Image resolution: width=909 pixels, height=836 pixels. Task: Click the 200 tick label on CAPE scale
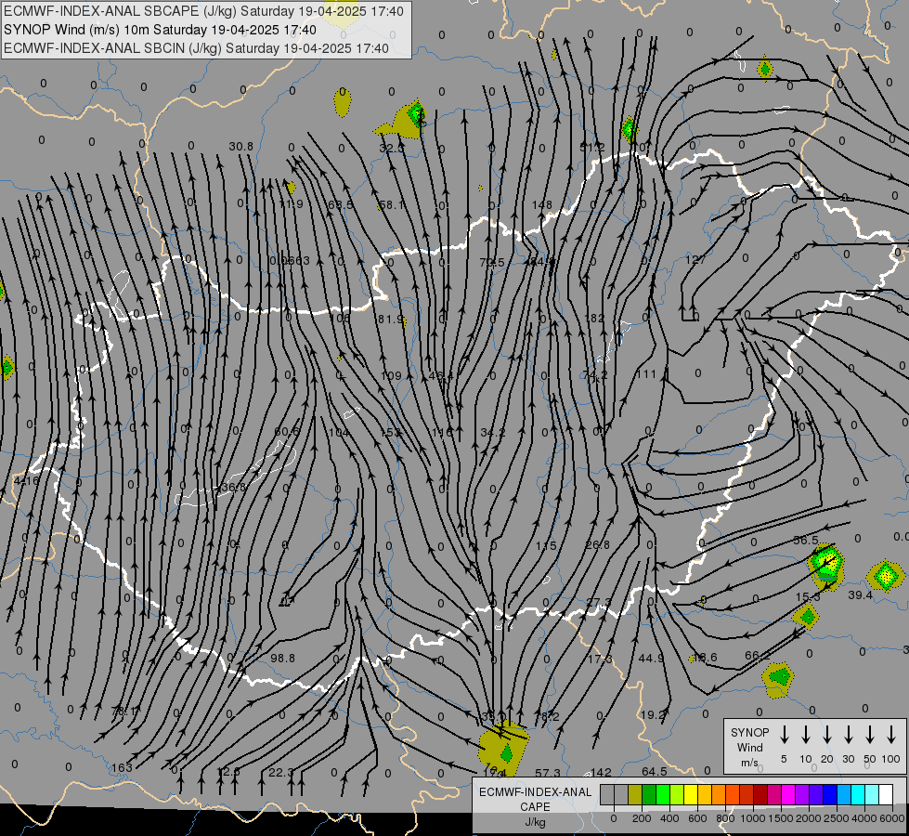click(x=642, y=818)
